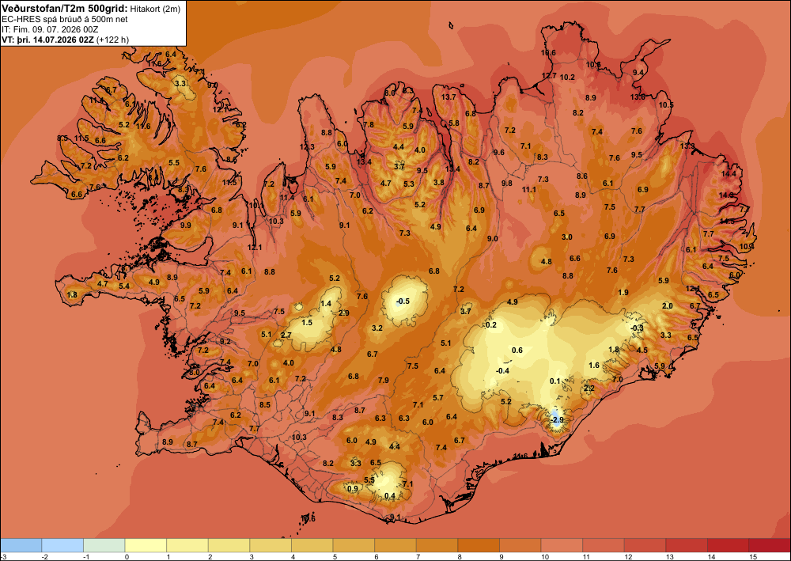Click the dark red 14 to 15 legend swatch
Viewport: 791px width, 561px height.
tap(729, 545)
